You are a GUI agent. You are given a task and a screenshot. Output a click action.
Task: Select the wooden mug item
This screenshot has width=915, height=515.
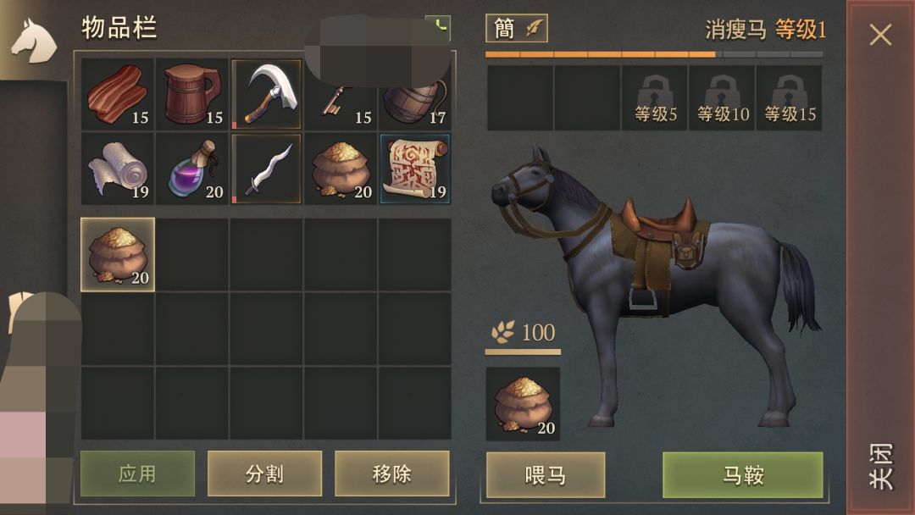click(x=192, y=94)
